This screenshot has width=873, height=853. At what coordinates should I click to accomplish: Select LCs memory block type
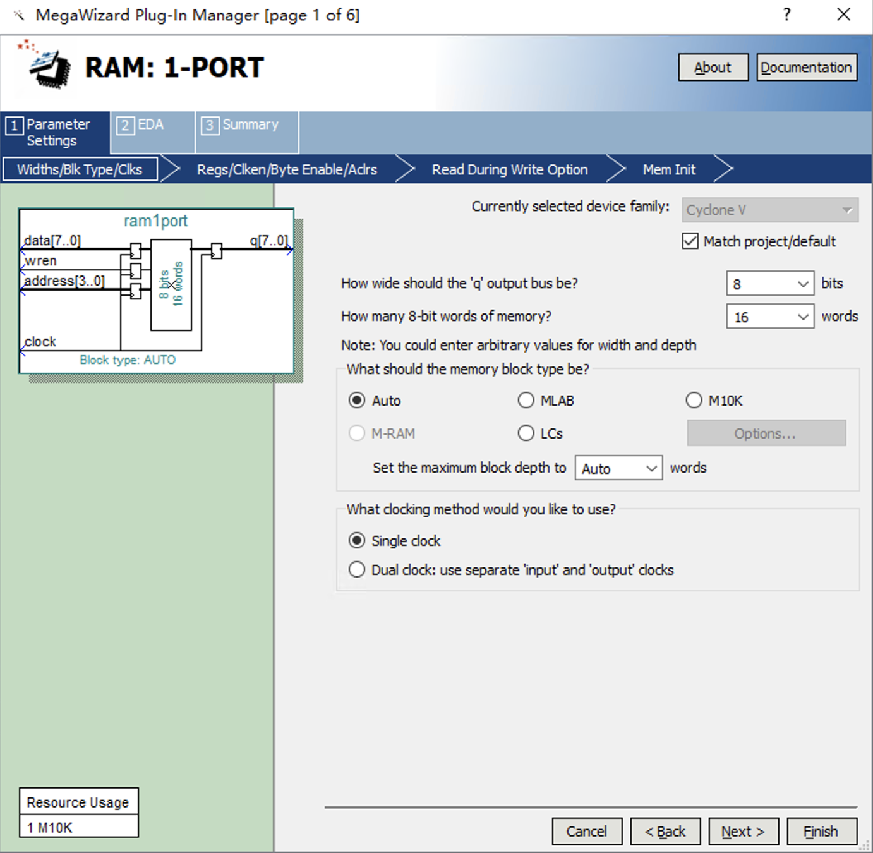pyautogui.click(x=526, y=433)
